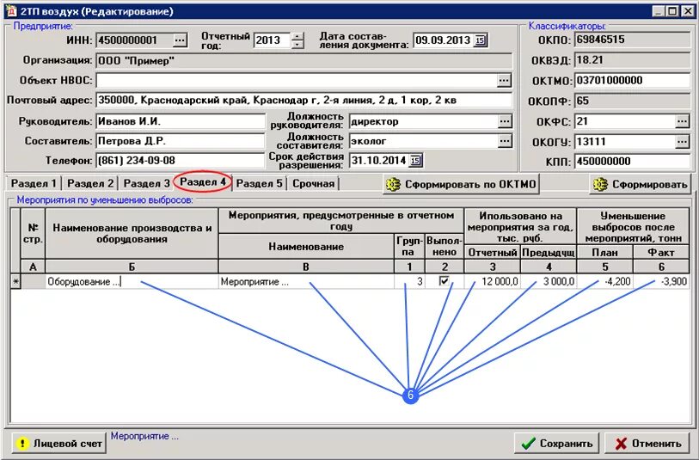
Task: Select the Факт cell -3,900
Action: click(661, 281)
